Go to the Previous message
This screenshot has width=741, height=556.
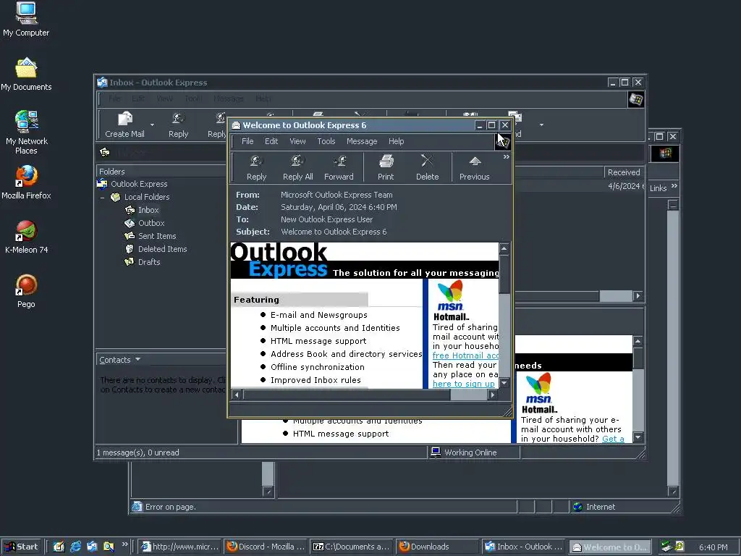[475, 167]
